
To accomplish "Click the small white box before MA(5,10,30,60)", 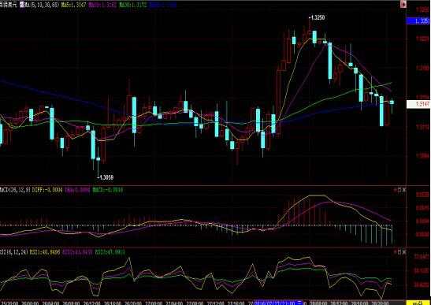I will pos(22,5).
